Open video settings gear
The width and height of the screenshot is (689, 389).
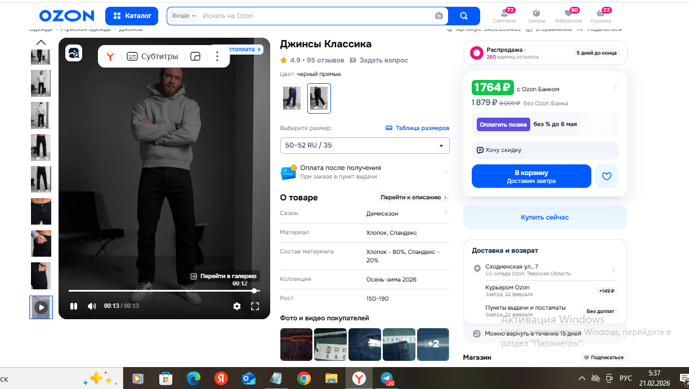[237, 306]
